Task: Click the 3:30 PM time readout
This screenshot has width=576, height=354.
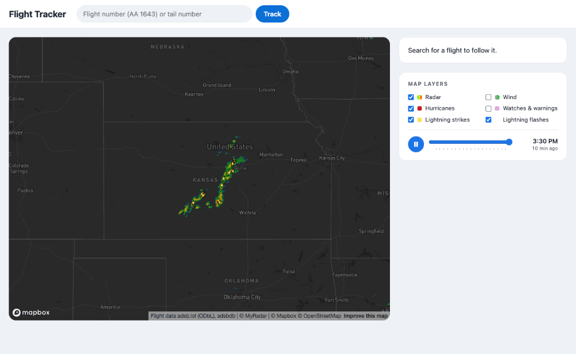Action: tap(545, 141)
